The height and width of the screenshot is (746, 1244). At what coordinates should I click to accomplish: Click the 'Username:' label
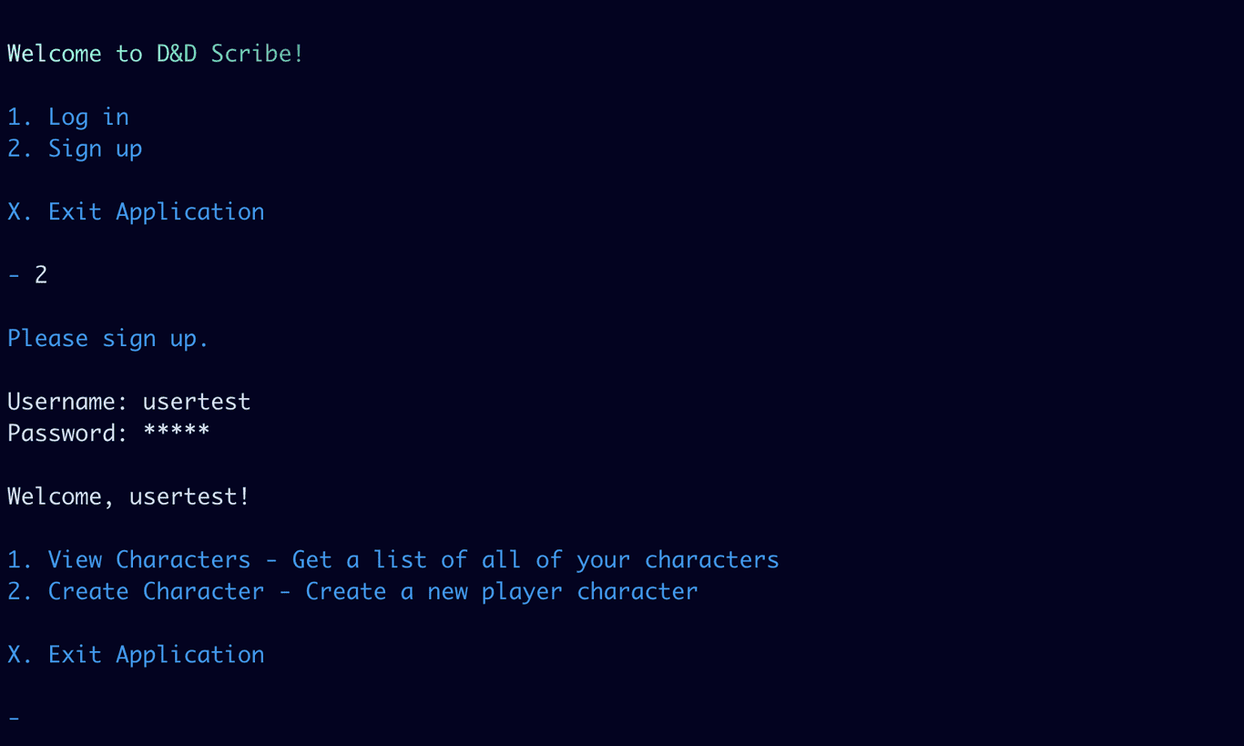pyautogui.click(x=68, y=402)
